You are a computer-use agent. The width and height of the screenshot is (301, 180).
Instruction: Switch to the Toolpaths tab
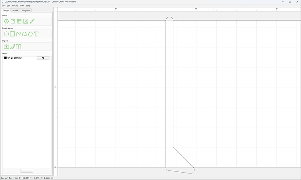click(26, 10)
